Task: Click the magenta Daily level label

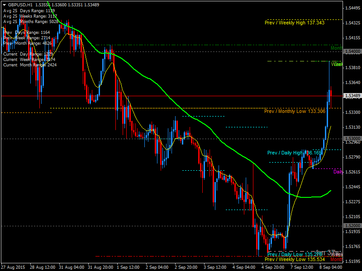Action: point(338,172)
